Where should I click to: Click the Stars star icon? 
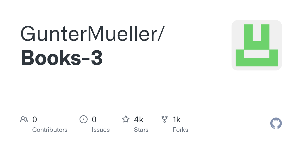(x=126, y=119)
